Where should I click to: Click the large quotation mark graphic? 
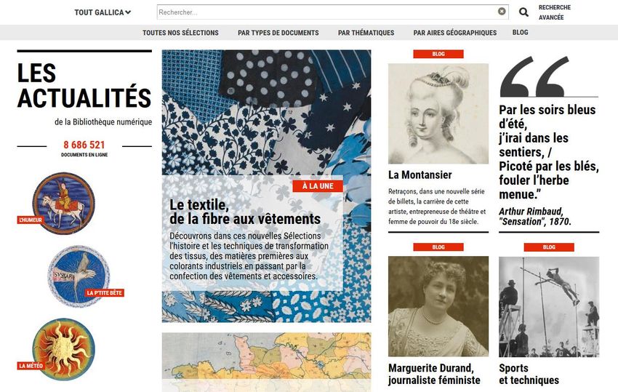(x=535, y=76)
